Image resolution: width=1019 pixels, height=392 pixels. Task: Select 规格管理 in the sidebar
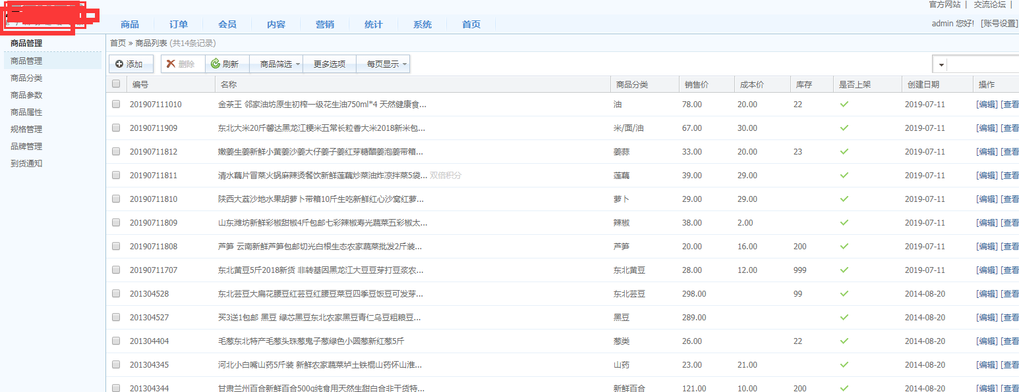(x=26, y=129)
